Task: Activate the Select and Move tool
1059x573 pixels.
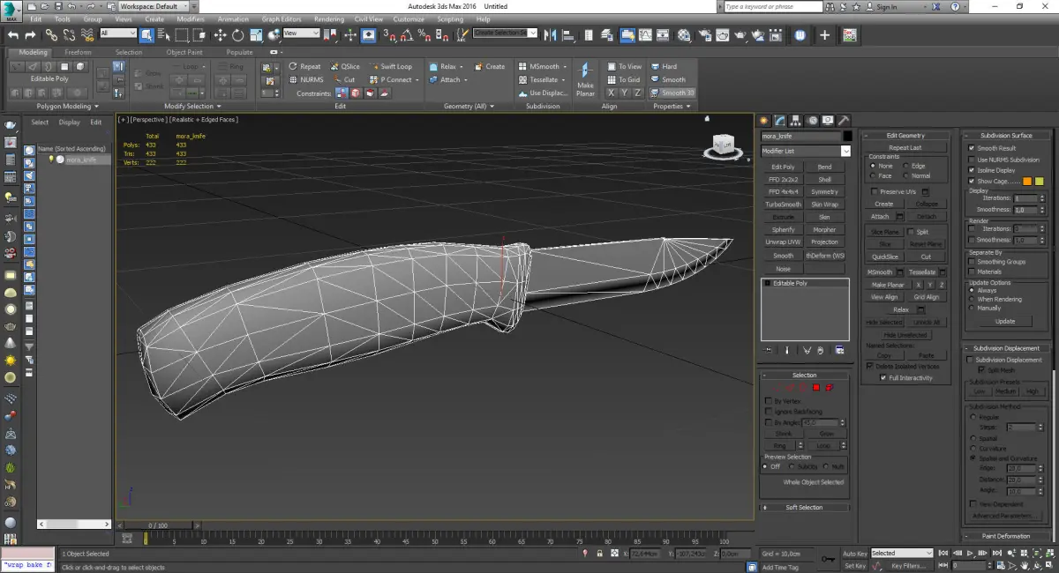Action: tap(220, 35)
